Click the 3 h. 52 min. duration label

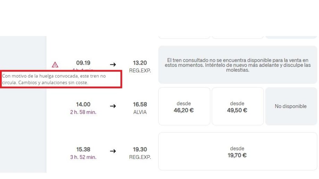(x=83, y=157)
